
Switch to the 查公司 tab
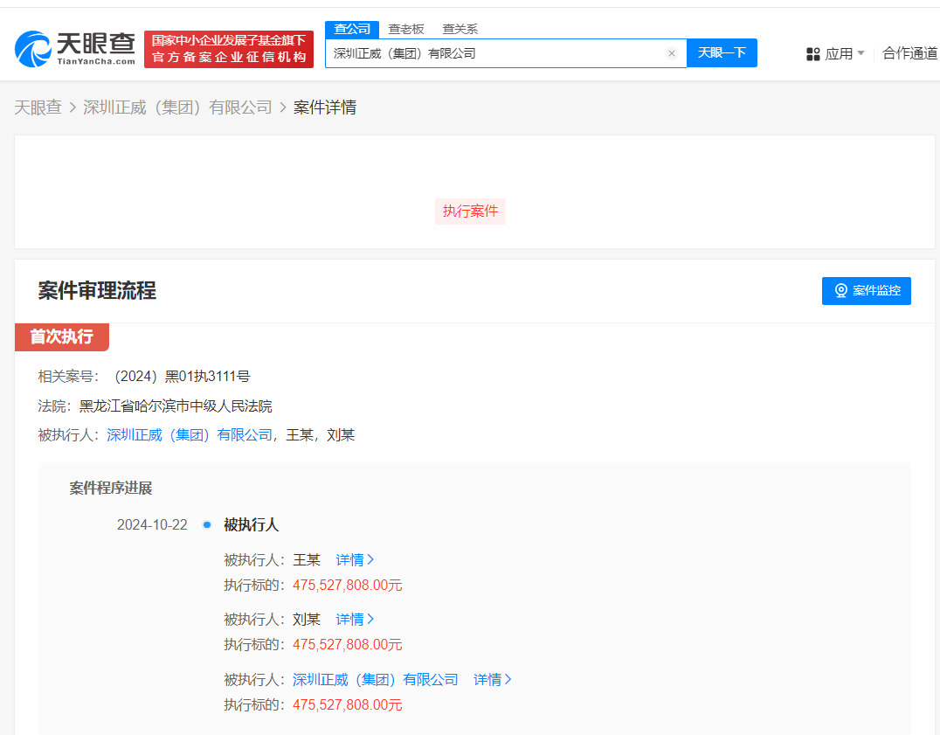tap(352, 29)
